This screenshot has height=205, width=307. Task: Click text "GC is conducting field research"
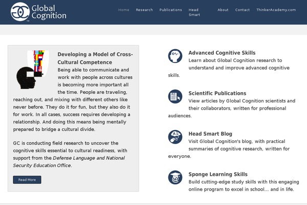(49, 143)
